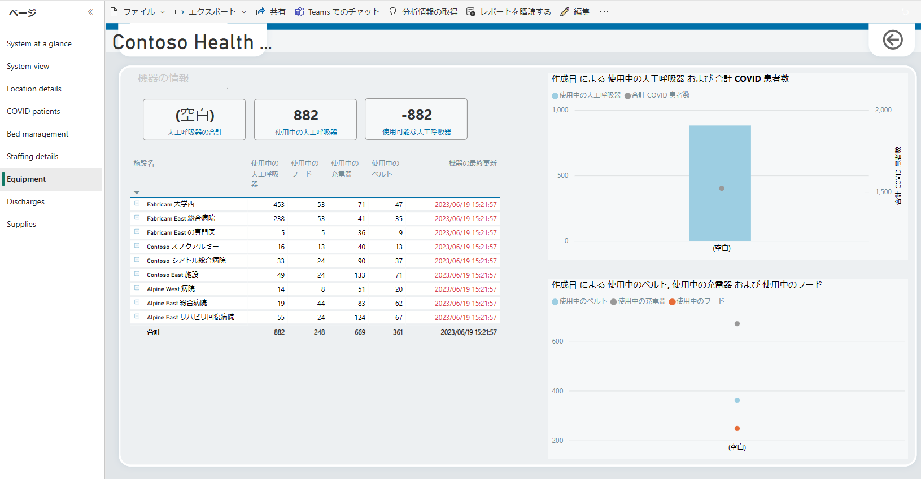Viewport: 921px width, 479px height.
Task: Click レポートを購読する button
Action: tap(509, 12)
